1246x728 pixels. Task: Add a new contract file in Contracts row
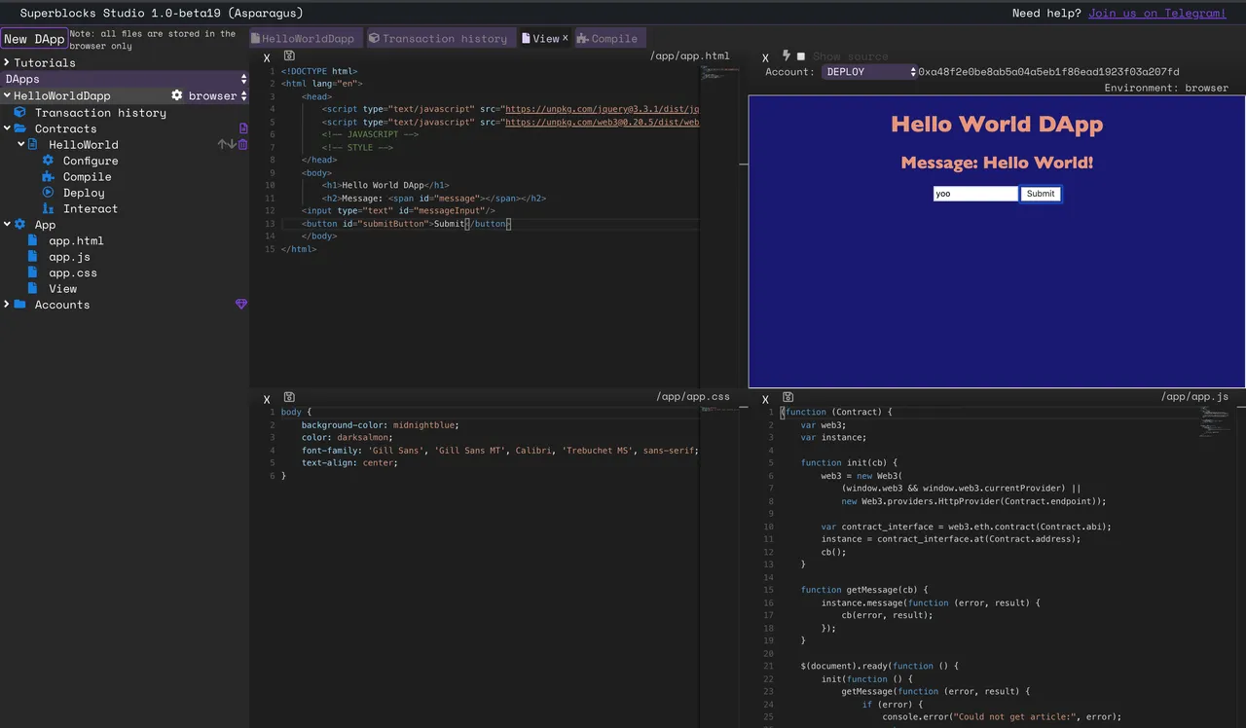[243, 128]
